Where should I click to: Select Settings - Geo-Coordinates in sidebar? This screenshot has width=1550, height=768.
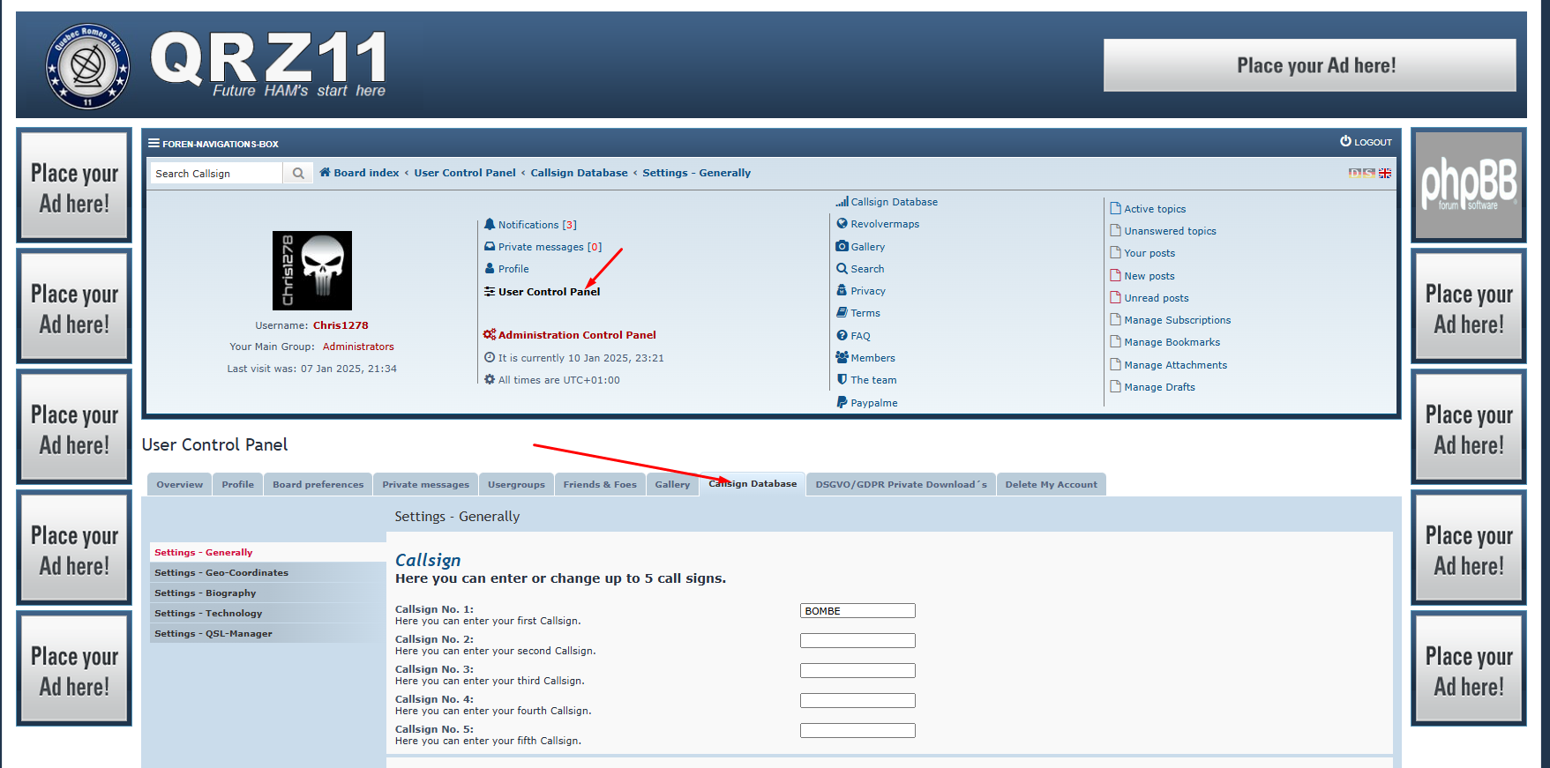(221, 573)
